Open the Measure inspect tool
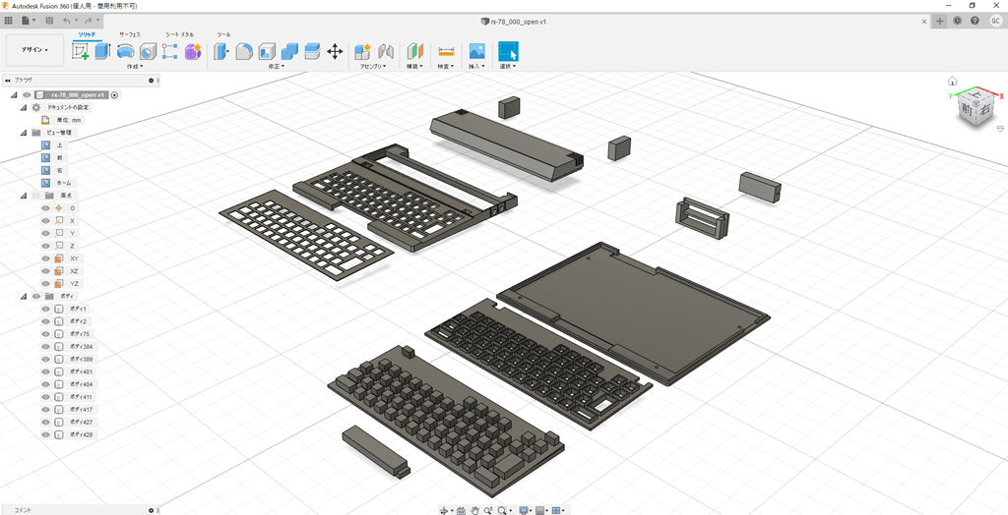This screenshot has width=1008, height=515. pyautogui.click(x=446, y=51)
